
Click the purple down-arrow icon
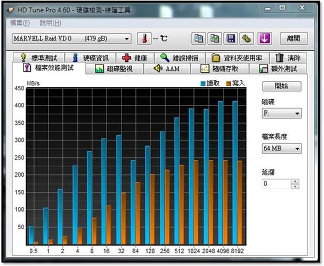[265, 39]
